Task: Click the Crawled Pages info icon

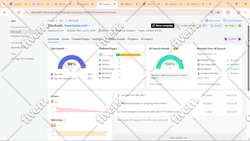Action: click(x=119, y=49)
